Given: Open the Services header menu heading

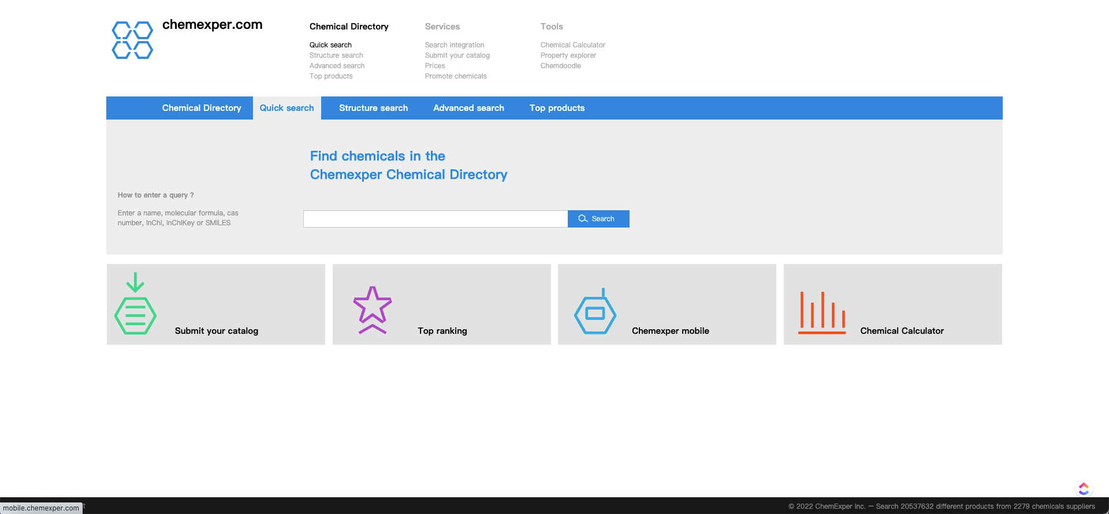Looking at the screenshot, I should click(x=442, y=27).
